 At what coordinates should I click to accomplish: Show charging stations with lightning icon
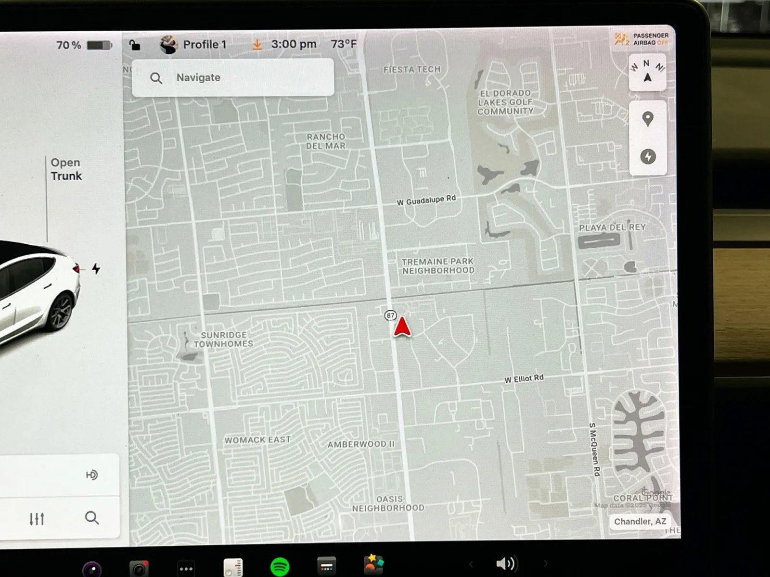click(x=648, y=157)
